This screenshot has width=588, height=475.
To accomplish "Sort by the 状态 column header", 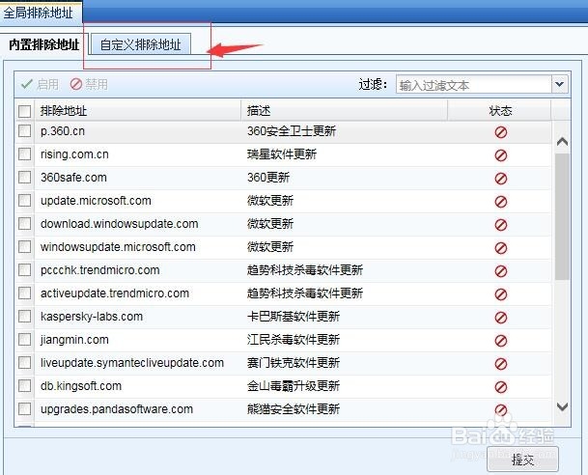I will [499, 111].
